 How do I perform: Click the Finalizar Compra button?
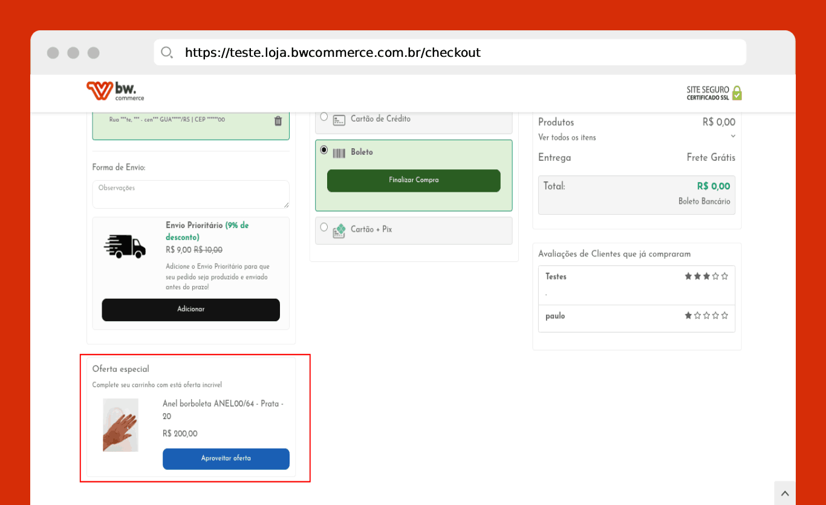click(x=414, y=181)
